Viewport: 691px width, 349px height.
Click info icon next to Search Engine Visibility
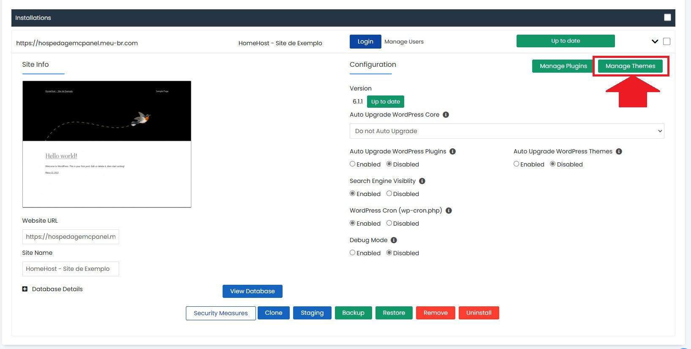coord(422,181)
